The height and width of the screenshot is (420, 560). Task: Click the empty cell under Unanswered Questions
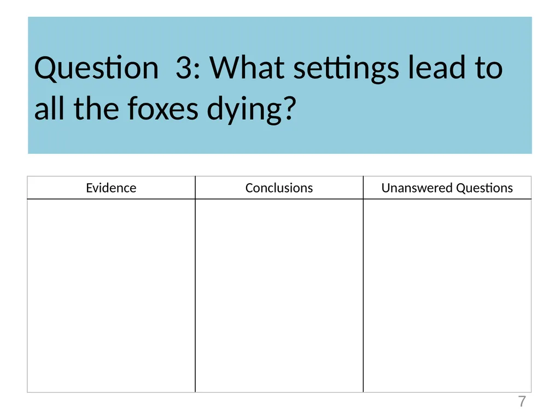click(x=447, y=296)
